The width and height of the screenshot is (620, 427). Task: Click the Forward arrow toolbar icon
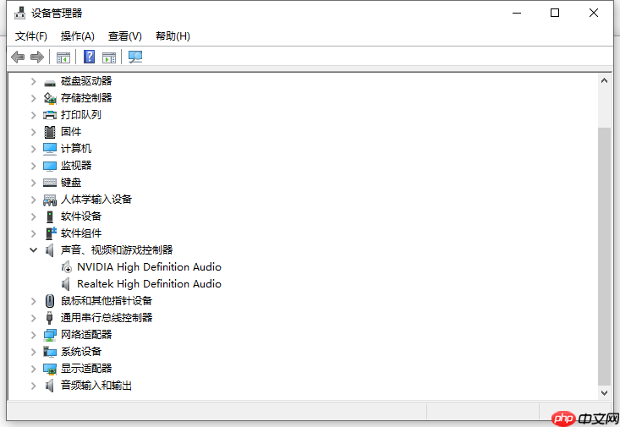37,57
